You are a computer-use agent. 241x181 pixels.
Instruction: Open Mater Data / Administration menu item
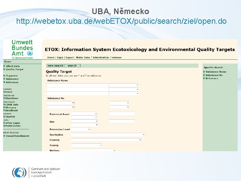92,57
